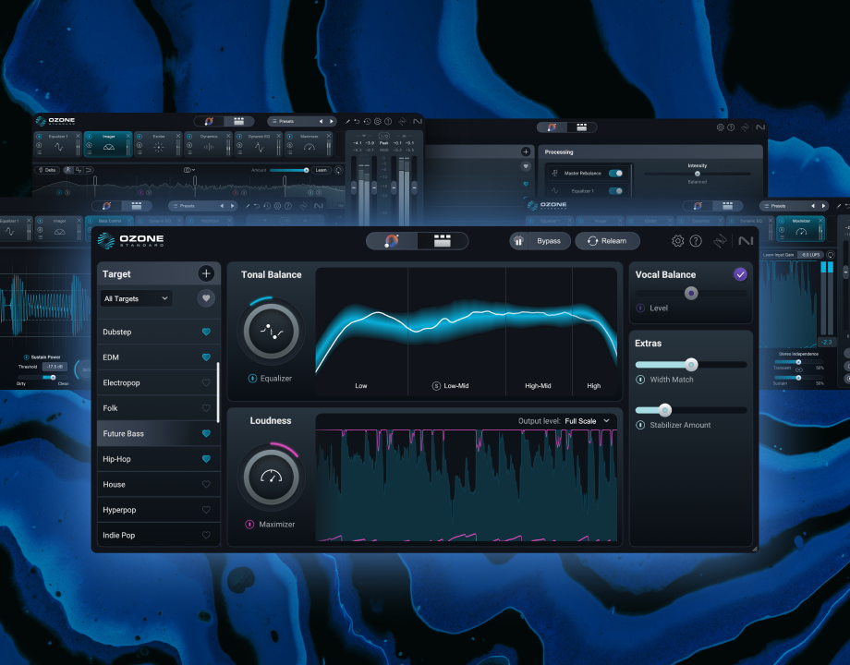Select the Future Bass target
850x665 pixels.
point(158,433)
